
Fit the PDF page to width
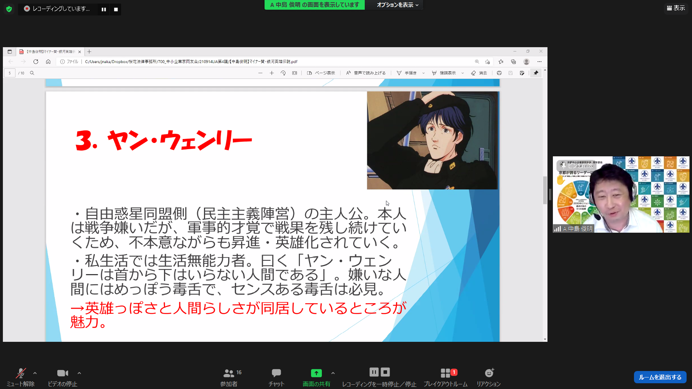pyautogui.click(x=295, y=73)
